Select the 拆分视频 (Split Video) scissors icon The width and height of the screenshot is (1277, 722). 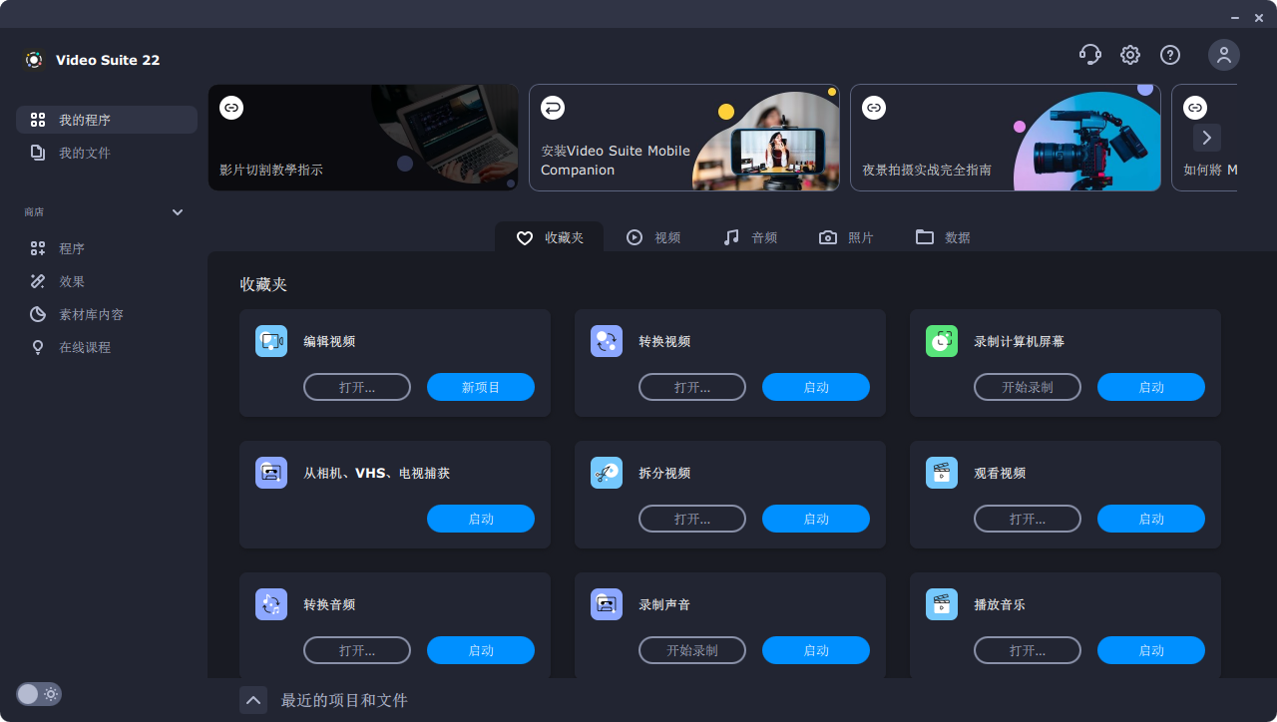click(x=607, y=473)
